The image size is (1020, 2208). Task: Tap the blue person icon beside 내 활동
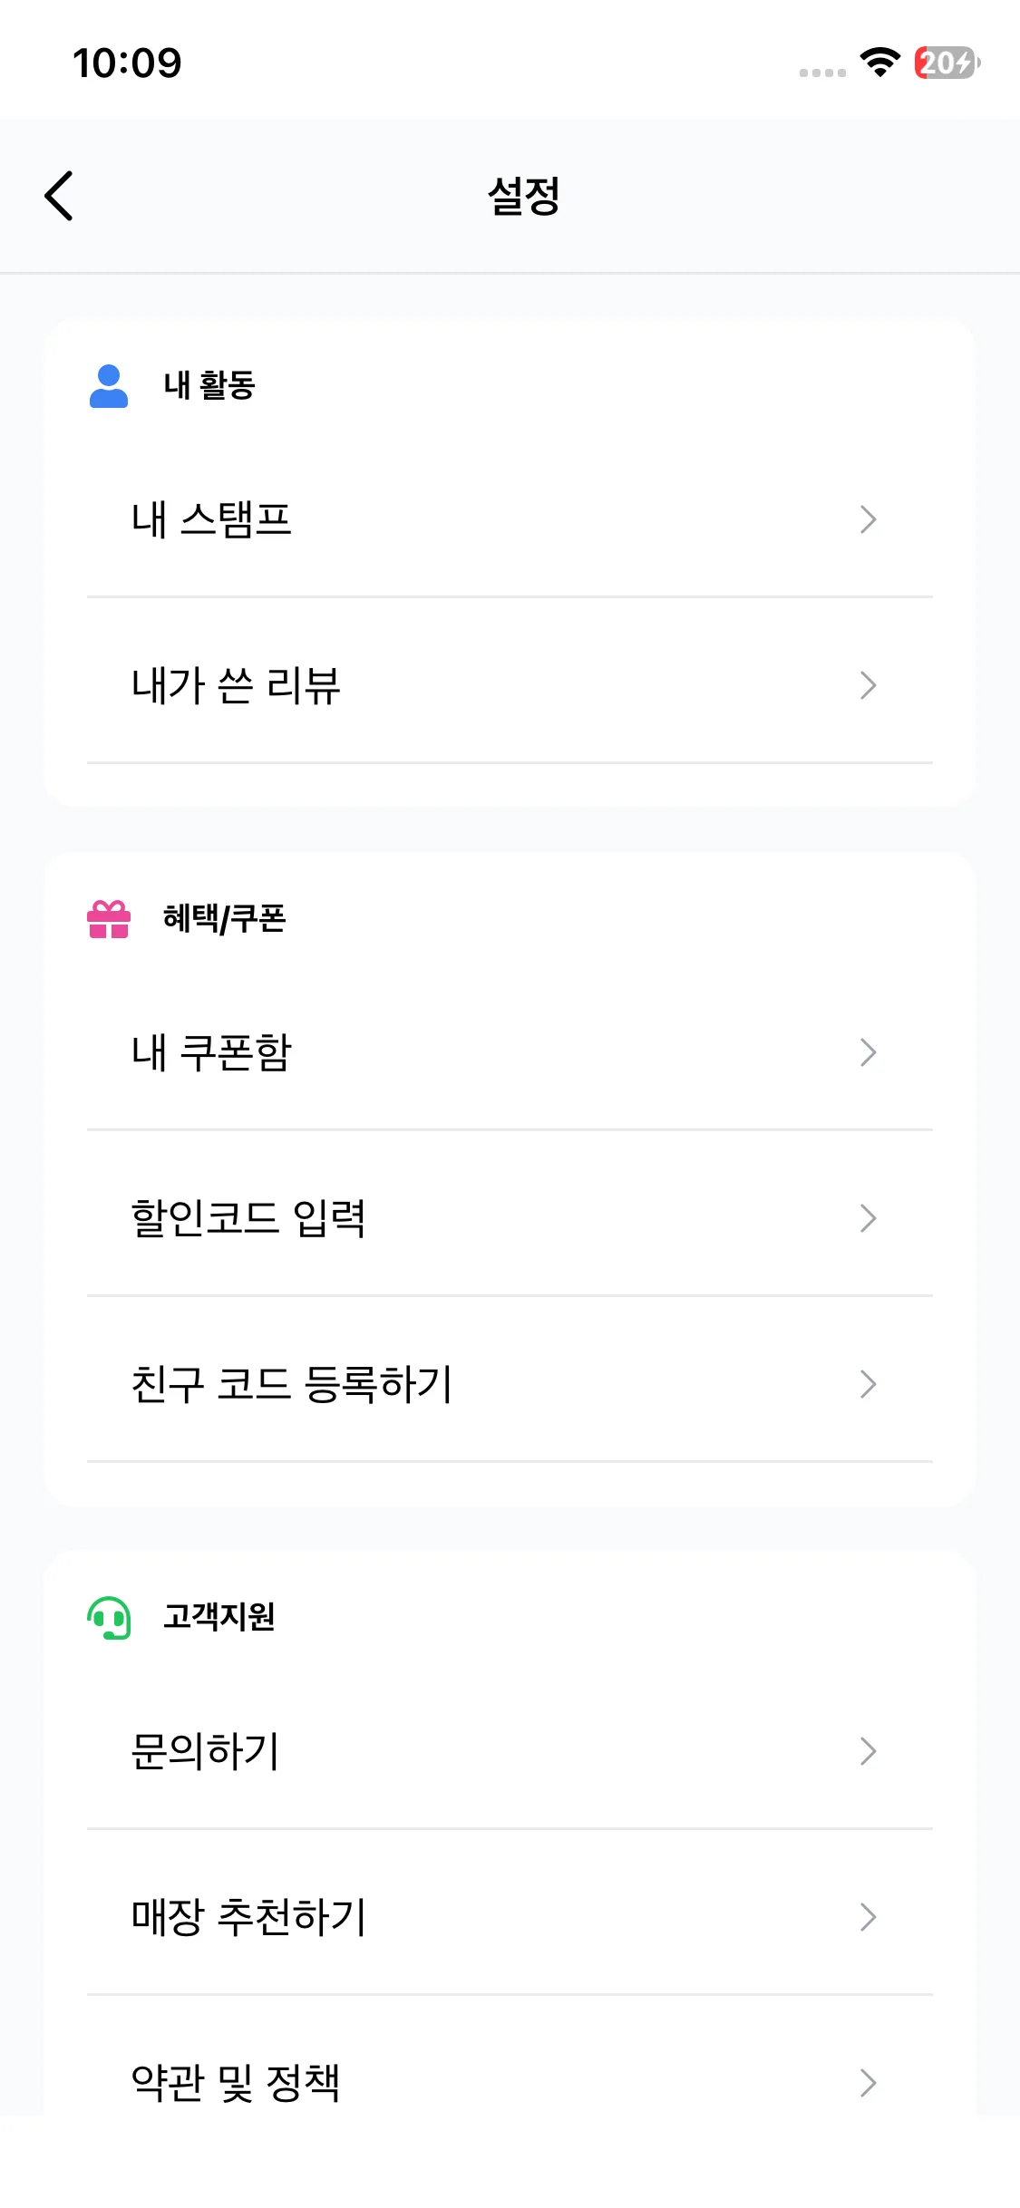(109, 386)
